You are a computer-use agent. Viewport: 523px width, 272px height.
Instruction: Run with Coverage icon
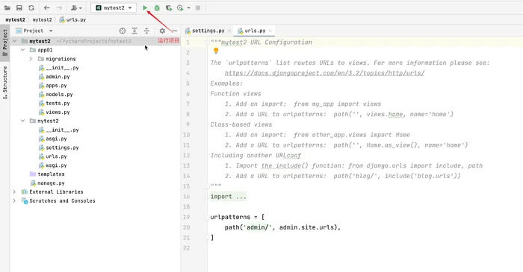click(169, 7)
